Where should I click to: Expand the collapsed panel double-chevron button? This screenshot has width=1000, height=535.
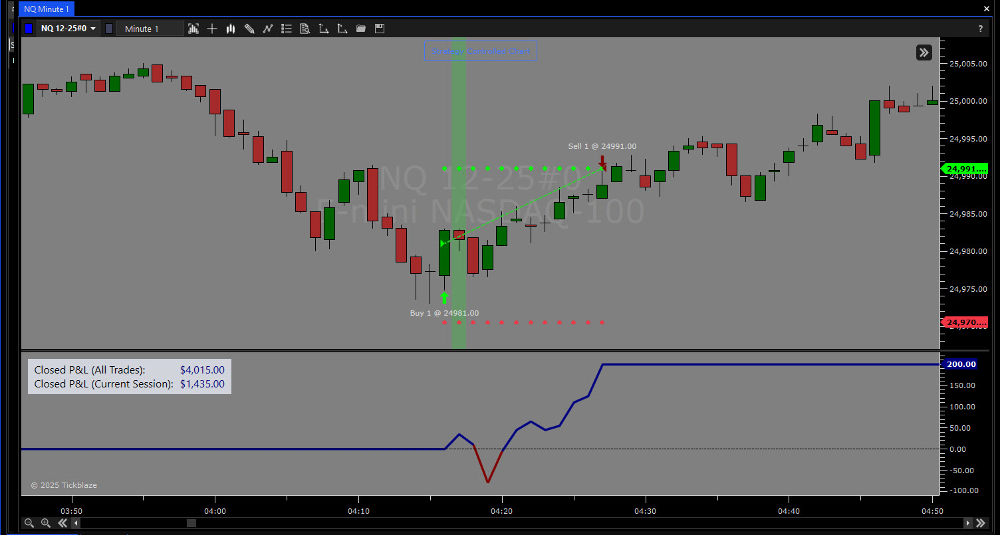[x=924, y=53]
